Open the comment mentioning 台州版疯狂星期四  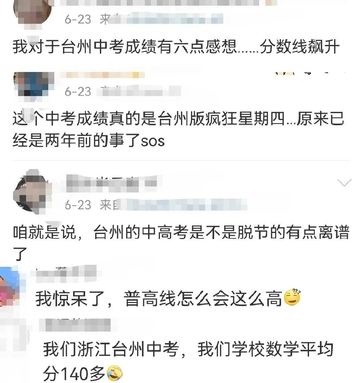179,130
